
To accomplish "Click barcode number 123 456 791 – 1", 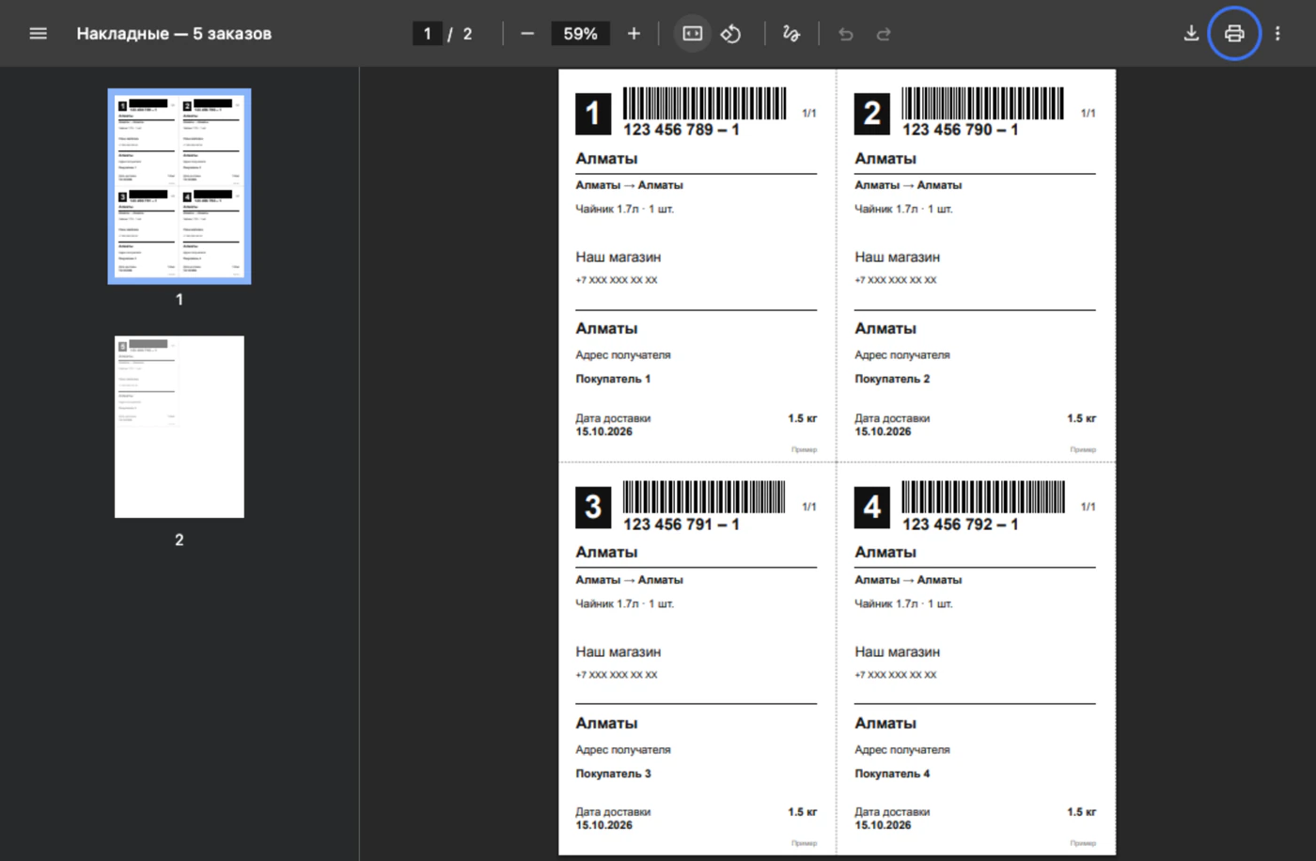I will tap(681, 524).
